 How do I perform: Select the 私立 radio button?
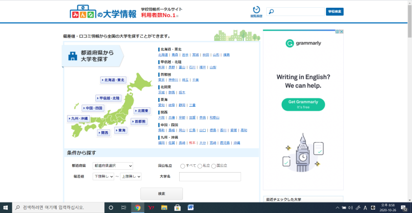[x=200, y=166]
